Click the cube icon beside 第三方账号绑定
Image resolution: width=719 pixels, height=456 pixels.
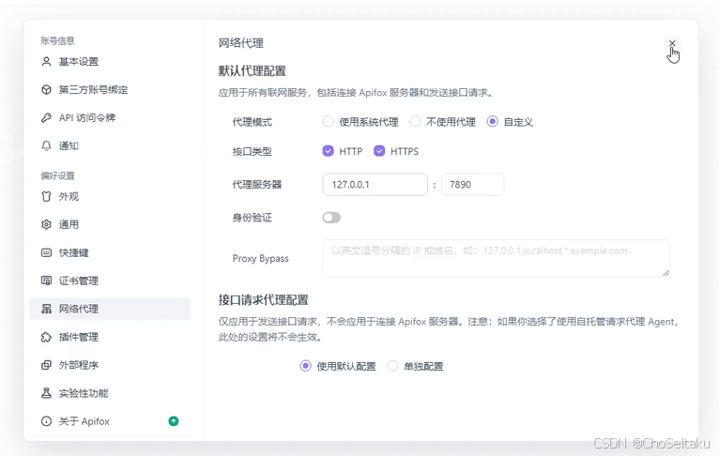click(x=46, y=90)
